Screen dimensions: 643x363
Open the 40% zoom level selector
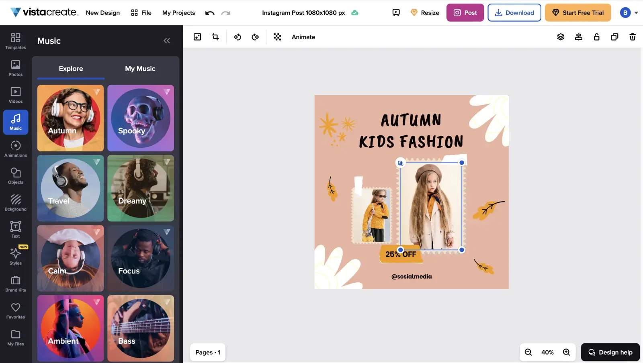click(547, 352)
